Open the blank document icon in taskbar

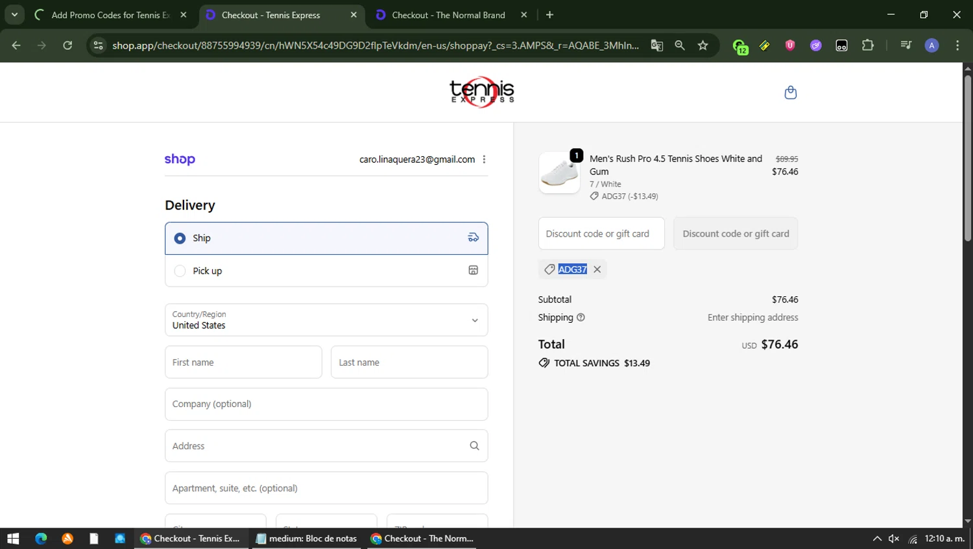[94, 539]
